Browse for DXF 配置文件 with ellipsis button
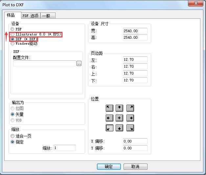Viewport: 206px width, 175px height. (x=79, y=63)
